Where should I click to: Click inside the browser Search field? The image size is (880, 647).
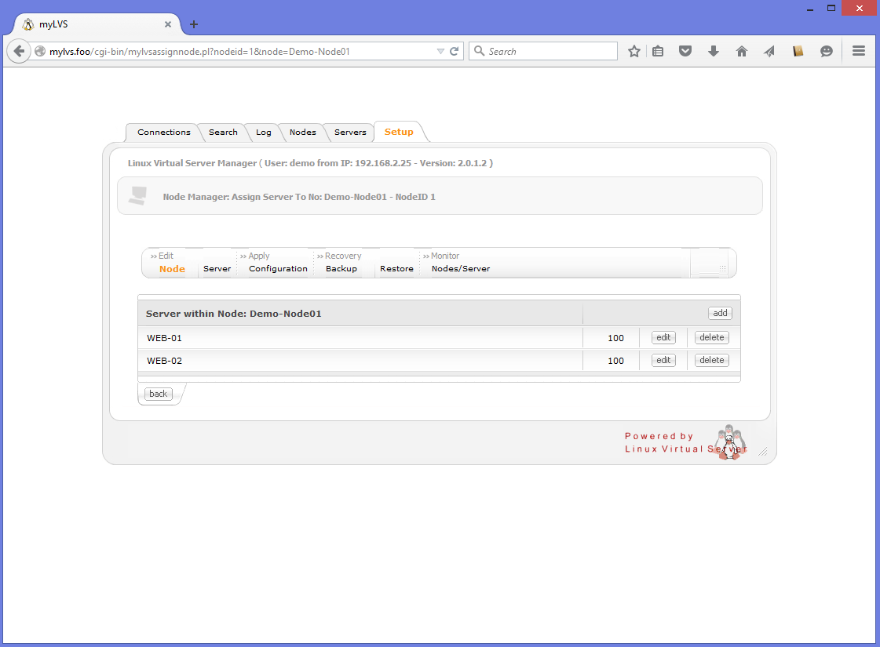[x=550, y=51]
